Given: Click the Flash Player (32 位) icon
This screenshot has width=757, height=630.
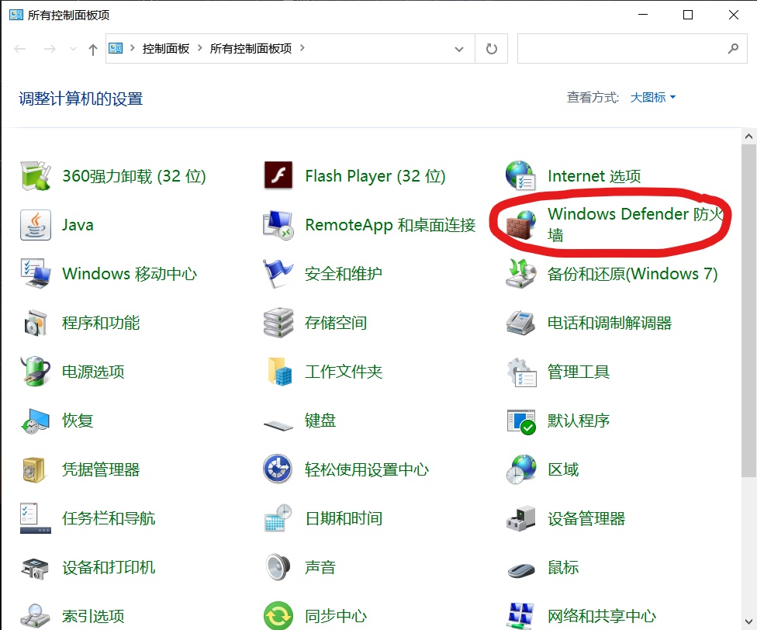Looking at the screenshot, I should (x=278, y=175).
